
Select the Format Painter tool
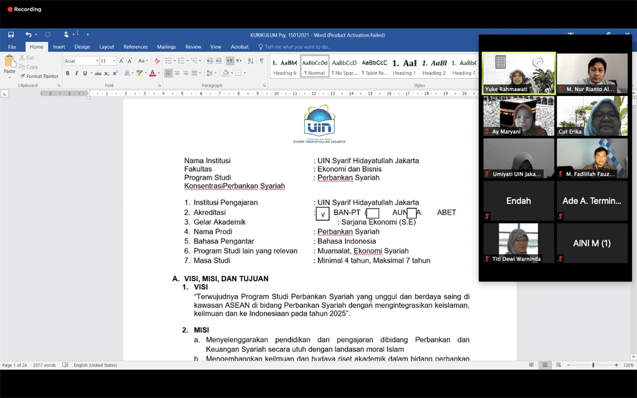(x=39, y=76)
